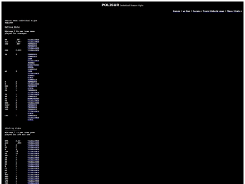245x184 pixels.
Task: Click ISEA link on the AB 3 row
Action: pyautogui.click(x=30, y=71)
